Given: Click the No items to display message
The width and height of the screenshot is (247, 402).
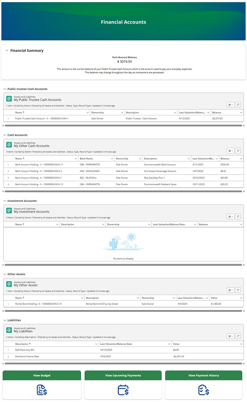Looking at the screenshot, I should [x=123, y=259].
